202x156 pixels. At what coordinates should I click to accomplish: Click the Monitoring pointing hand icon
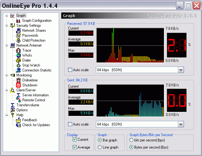pyautogui.click(x=12, y=75)
